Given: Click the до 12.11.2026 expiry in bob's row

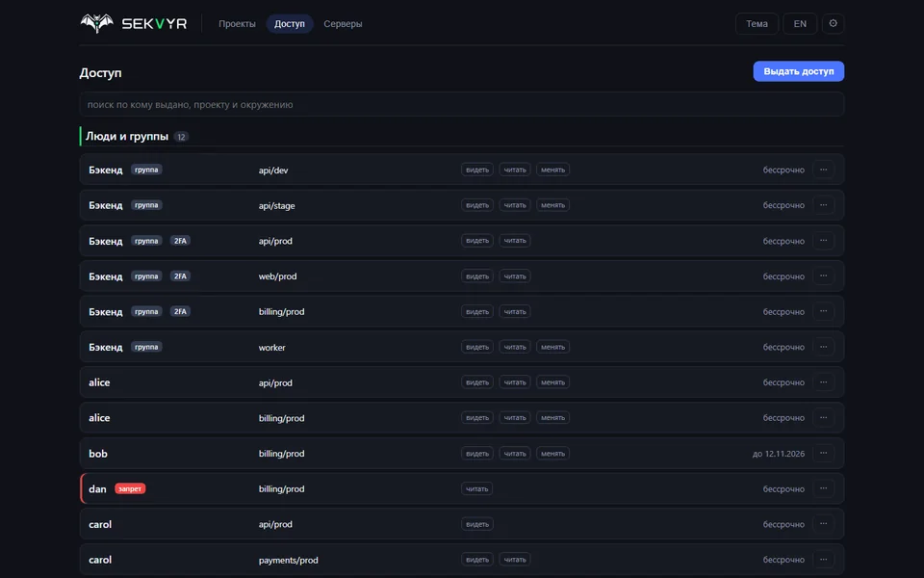Looking at the screenshot, I should click(779, 454).
